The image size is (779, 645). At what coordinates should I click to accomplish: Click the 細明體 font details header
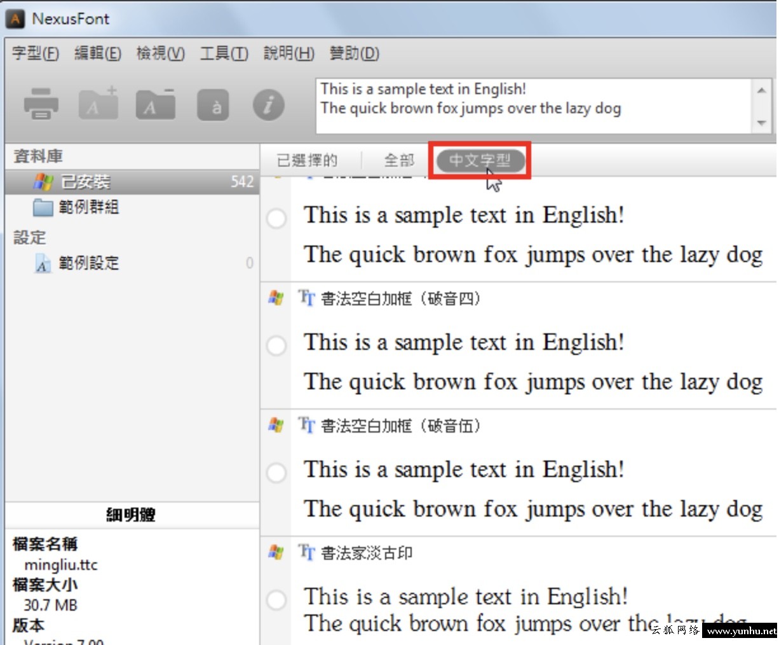click(131, 515)
